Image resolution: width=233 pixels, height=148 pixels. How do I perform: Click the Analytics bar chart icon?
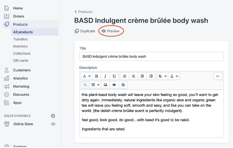[7, 78]
